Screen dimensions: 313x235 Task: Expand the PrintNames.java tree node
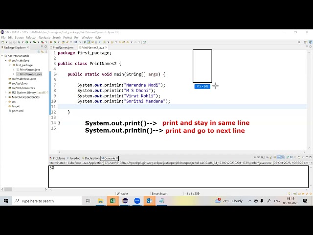(14, 70)
